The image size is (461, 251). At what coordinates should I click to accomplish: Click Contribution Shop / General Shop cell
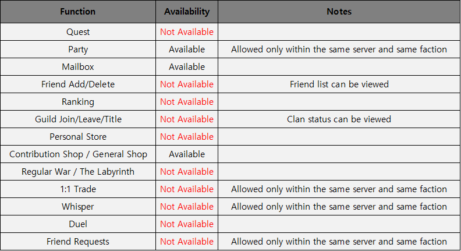[x=78, y=154]
